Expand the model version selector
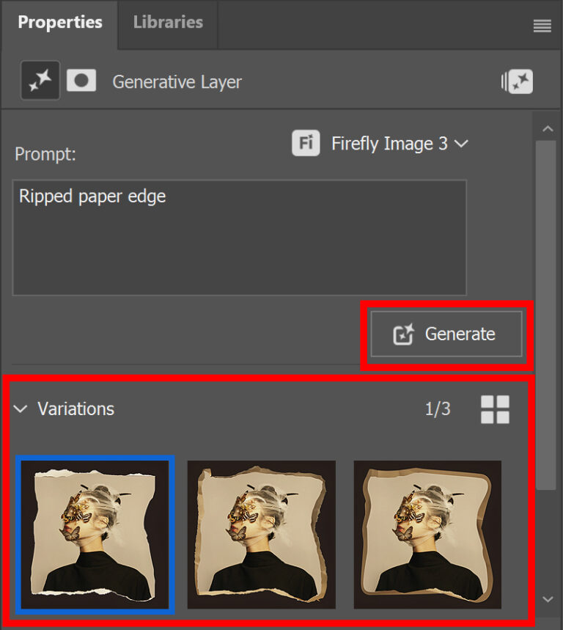The image size is (563, 630). click(462, 144)
